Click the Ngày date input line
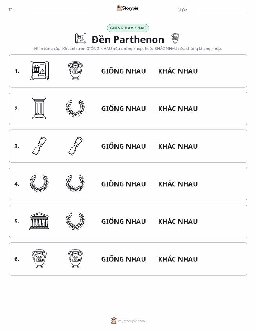 click(x=221, y=10)
